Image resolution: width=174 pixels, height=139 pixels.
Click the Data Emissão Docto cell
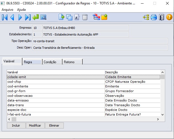coord(133,100)
